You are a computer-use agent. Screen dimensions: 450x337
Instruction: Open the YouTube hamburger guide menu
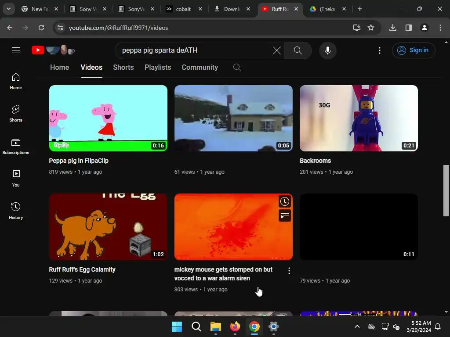(16, 50)
